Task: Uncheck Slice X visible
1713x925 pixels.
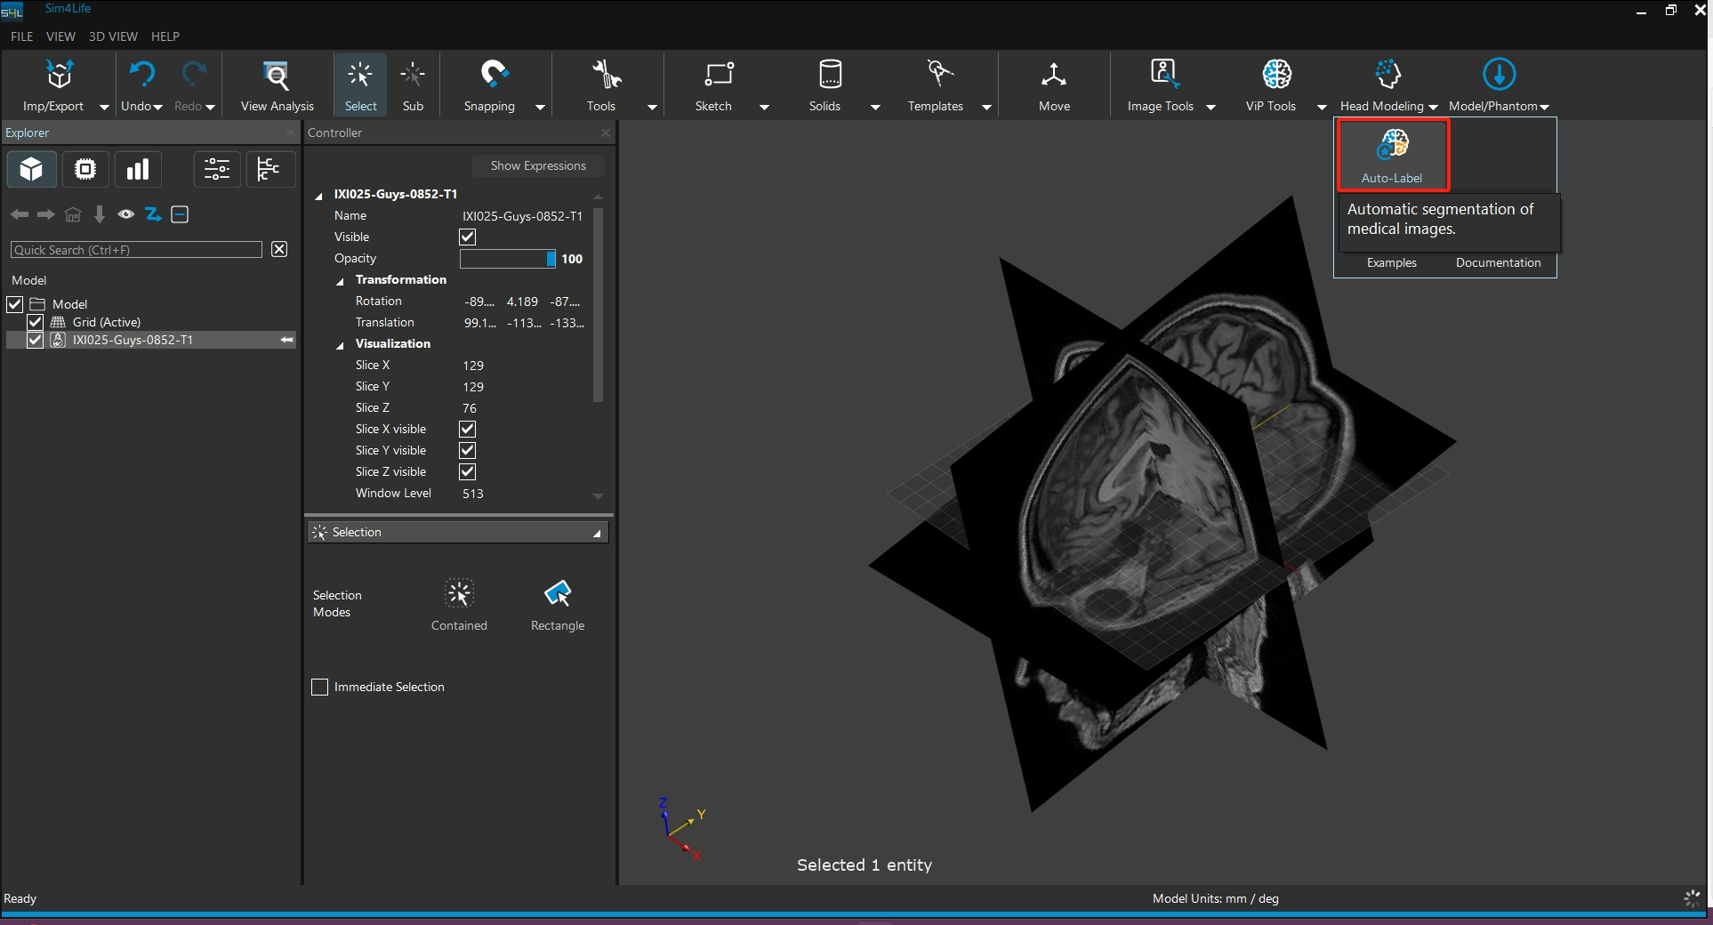Action: click(467, 430)
